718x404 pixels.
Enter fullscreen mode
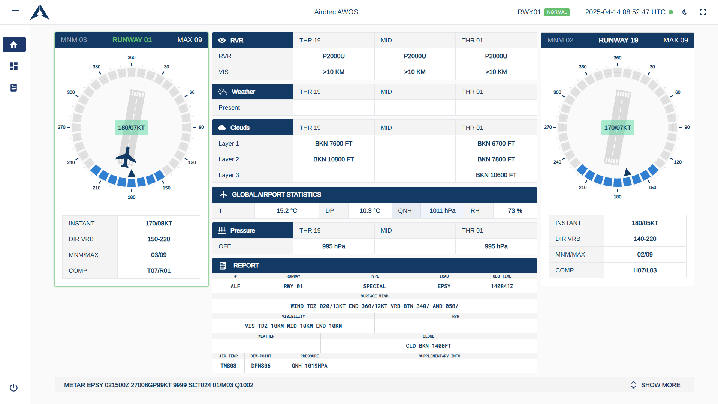pyautogui.click(x=703, y=12)
